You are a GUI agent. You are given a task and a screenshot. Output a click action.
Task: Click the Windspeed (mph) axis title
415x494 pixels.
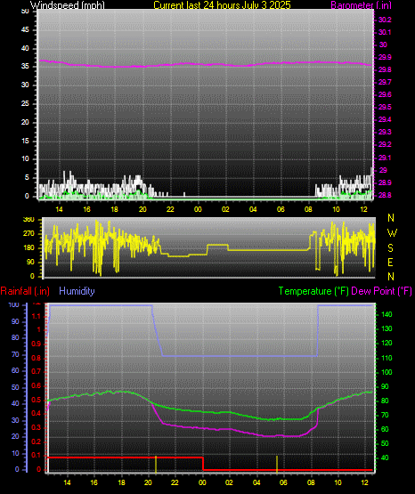tap(68, 5)
